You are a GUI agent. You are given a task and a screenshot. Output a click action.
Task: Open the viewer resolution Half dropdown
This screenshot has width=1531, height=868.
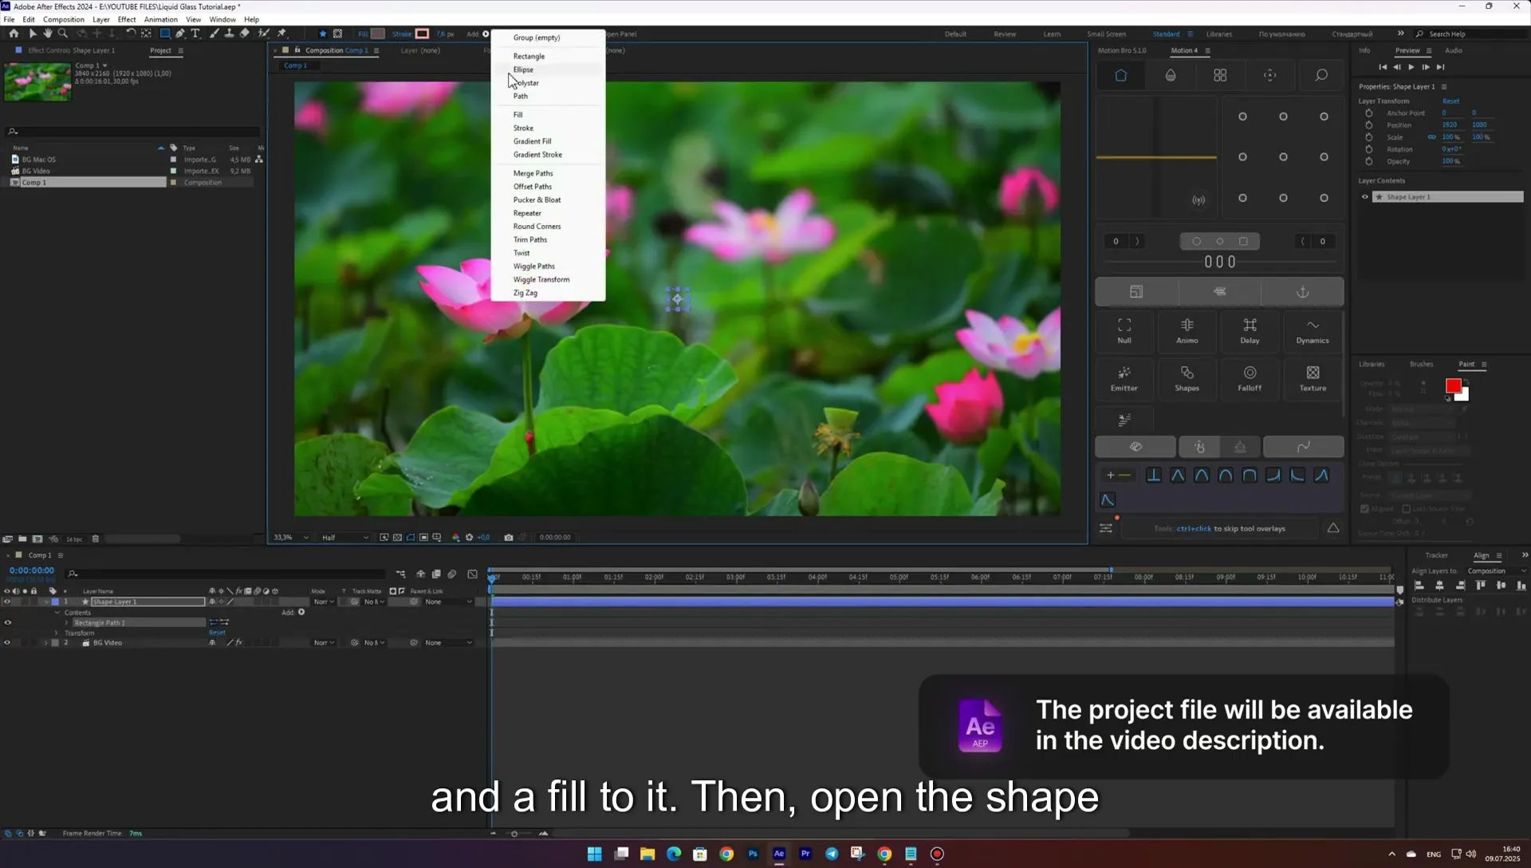click(x=344, y=538)
